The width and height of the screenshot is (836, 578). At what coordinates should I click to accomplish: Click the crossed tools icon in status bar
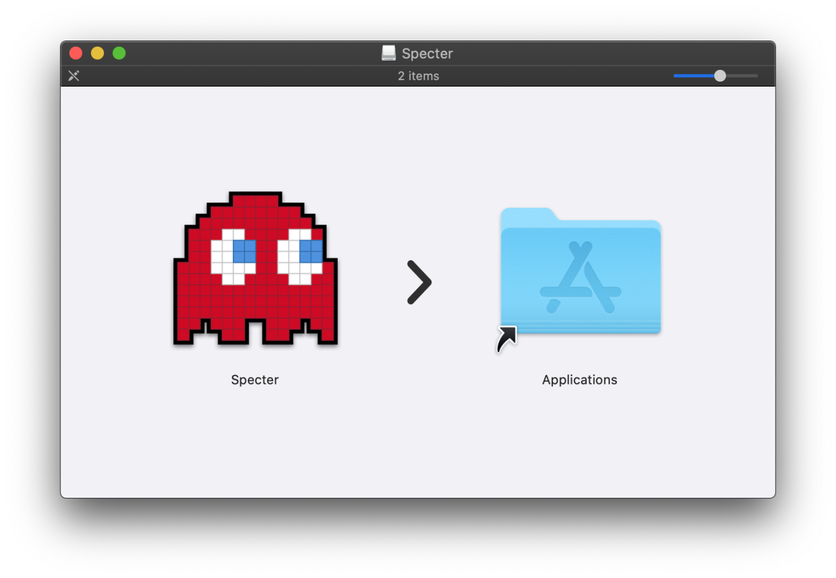pos(73,76)
